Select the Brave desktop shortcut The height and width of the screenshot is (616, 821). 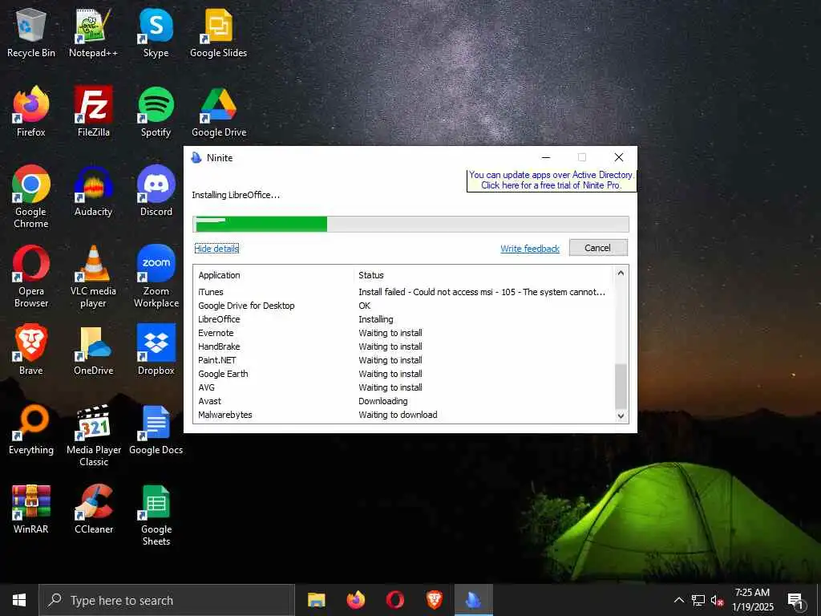(31, 350)
